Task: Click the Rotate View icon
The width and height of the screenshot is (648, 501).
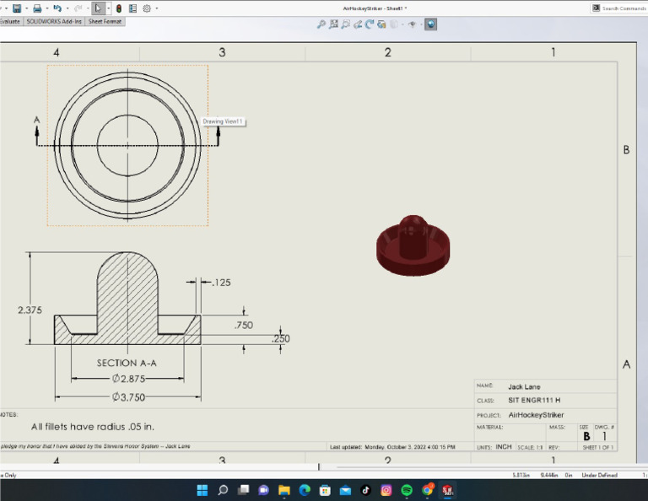Action: pyautogui.click(x=370, y=24)
